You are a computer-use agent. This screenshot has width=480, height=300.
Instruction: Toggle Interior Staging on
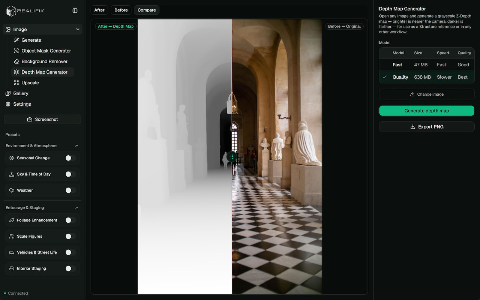tap(70, 268)
